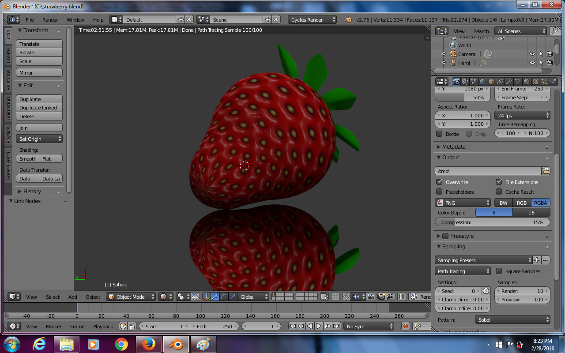
Task: Open the Material properties tab (sphere icon)
Action: coord(527,82)
